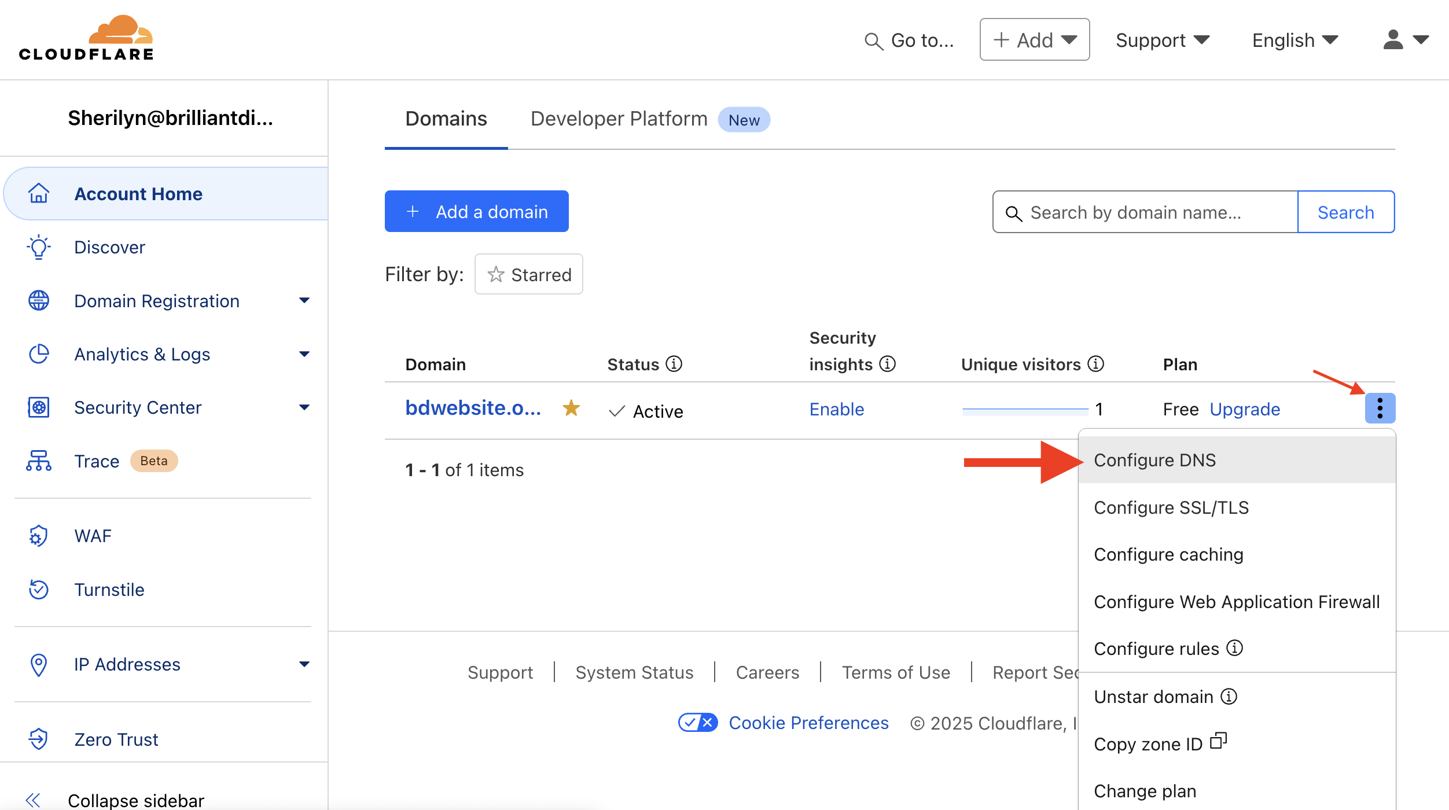Open the Discover lightbulb icon
This screenshot has width=1449, height=810.
point(39,247)
